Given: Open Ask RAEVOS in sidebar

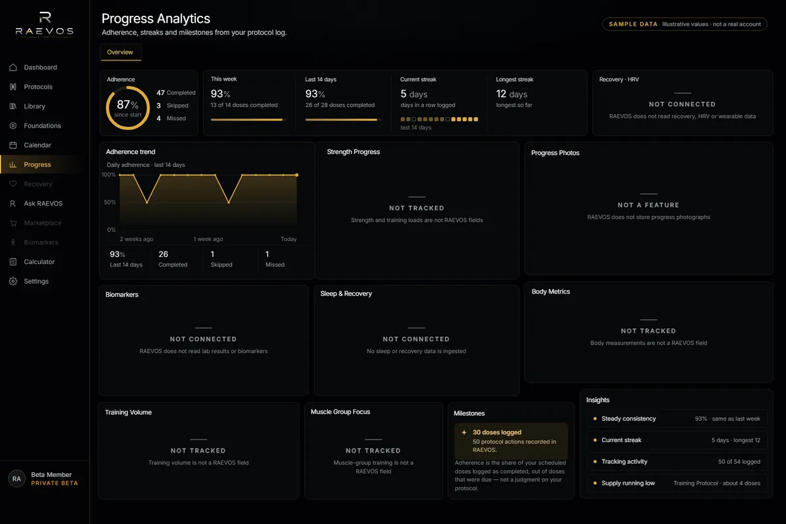Looking at the screenshot, I should (45, 204).
